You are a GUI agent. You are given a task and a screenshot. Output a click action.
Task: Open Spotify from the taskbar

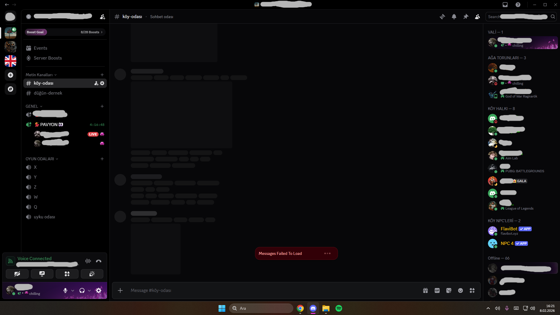[x=339, y=308]
